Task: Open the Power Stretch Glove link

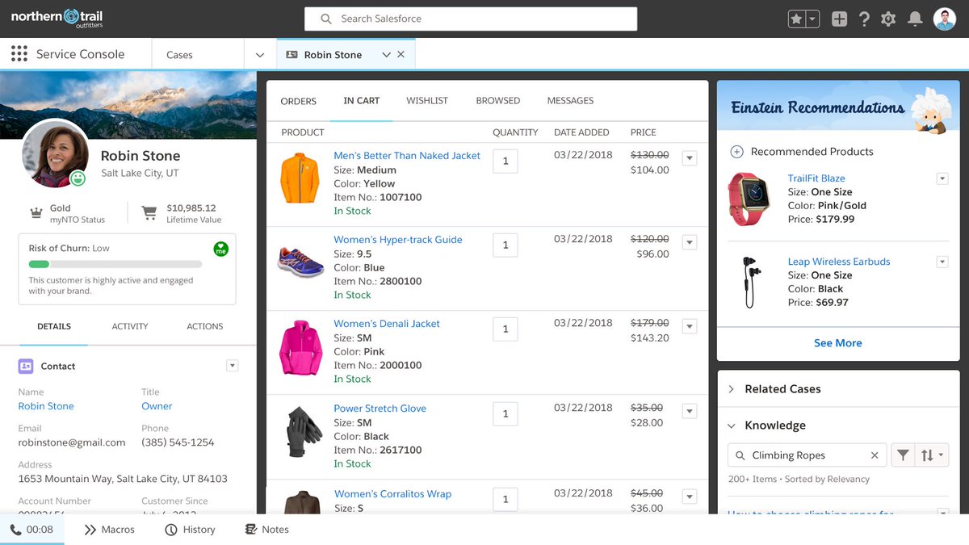Action: click(380, 409)
